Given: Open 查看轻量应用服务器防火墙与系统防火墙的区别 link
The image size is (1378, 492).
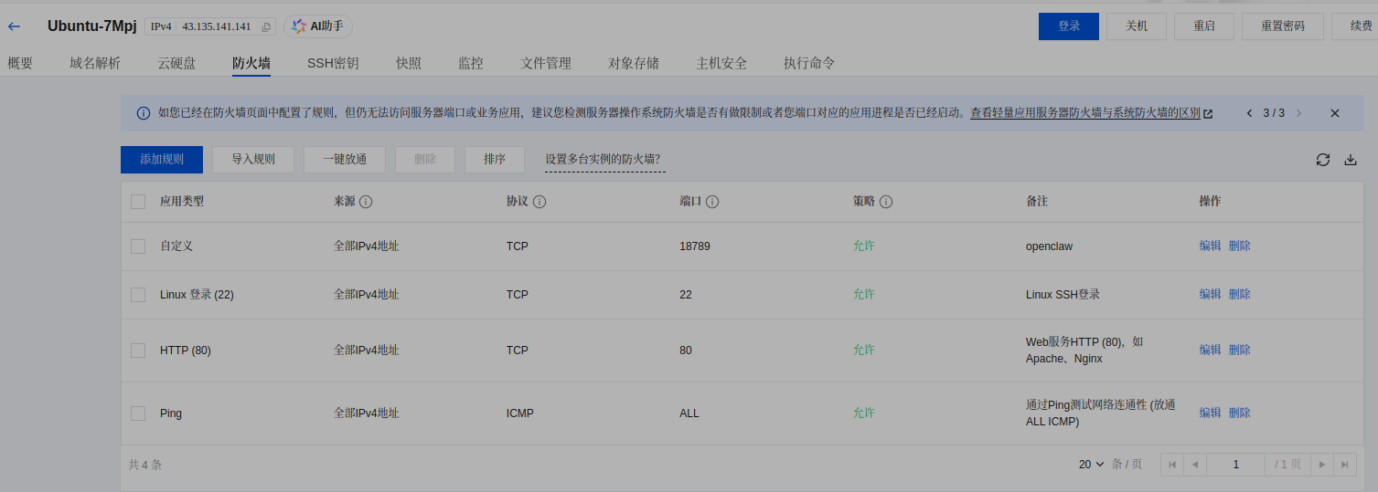Looking at the screenshot, I should (1085, 113).
